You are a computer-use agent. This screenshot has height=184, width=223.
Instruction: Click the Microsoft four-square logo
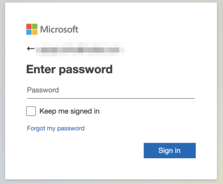(x=32, y=29)
